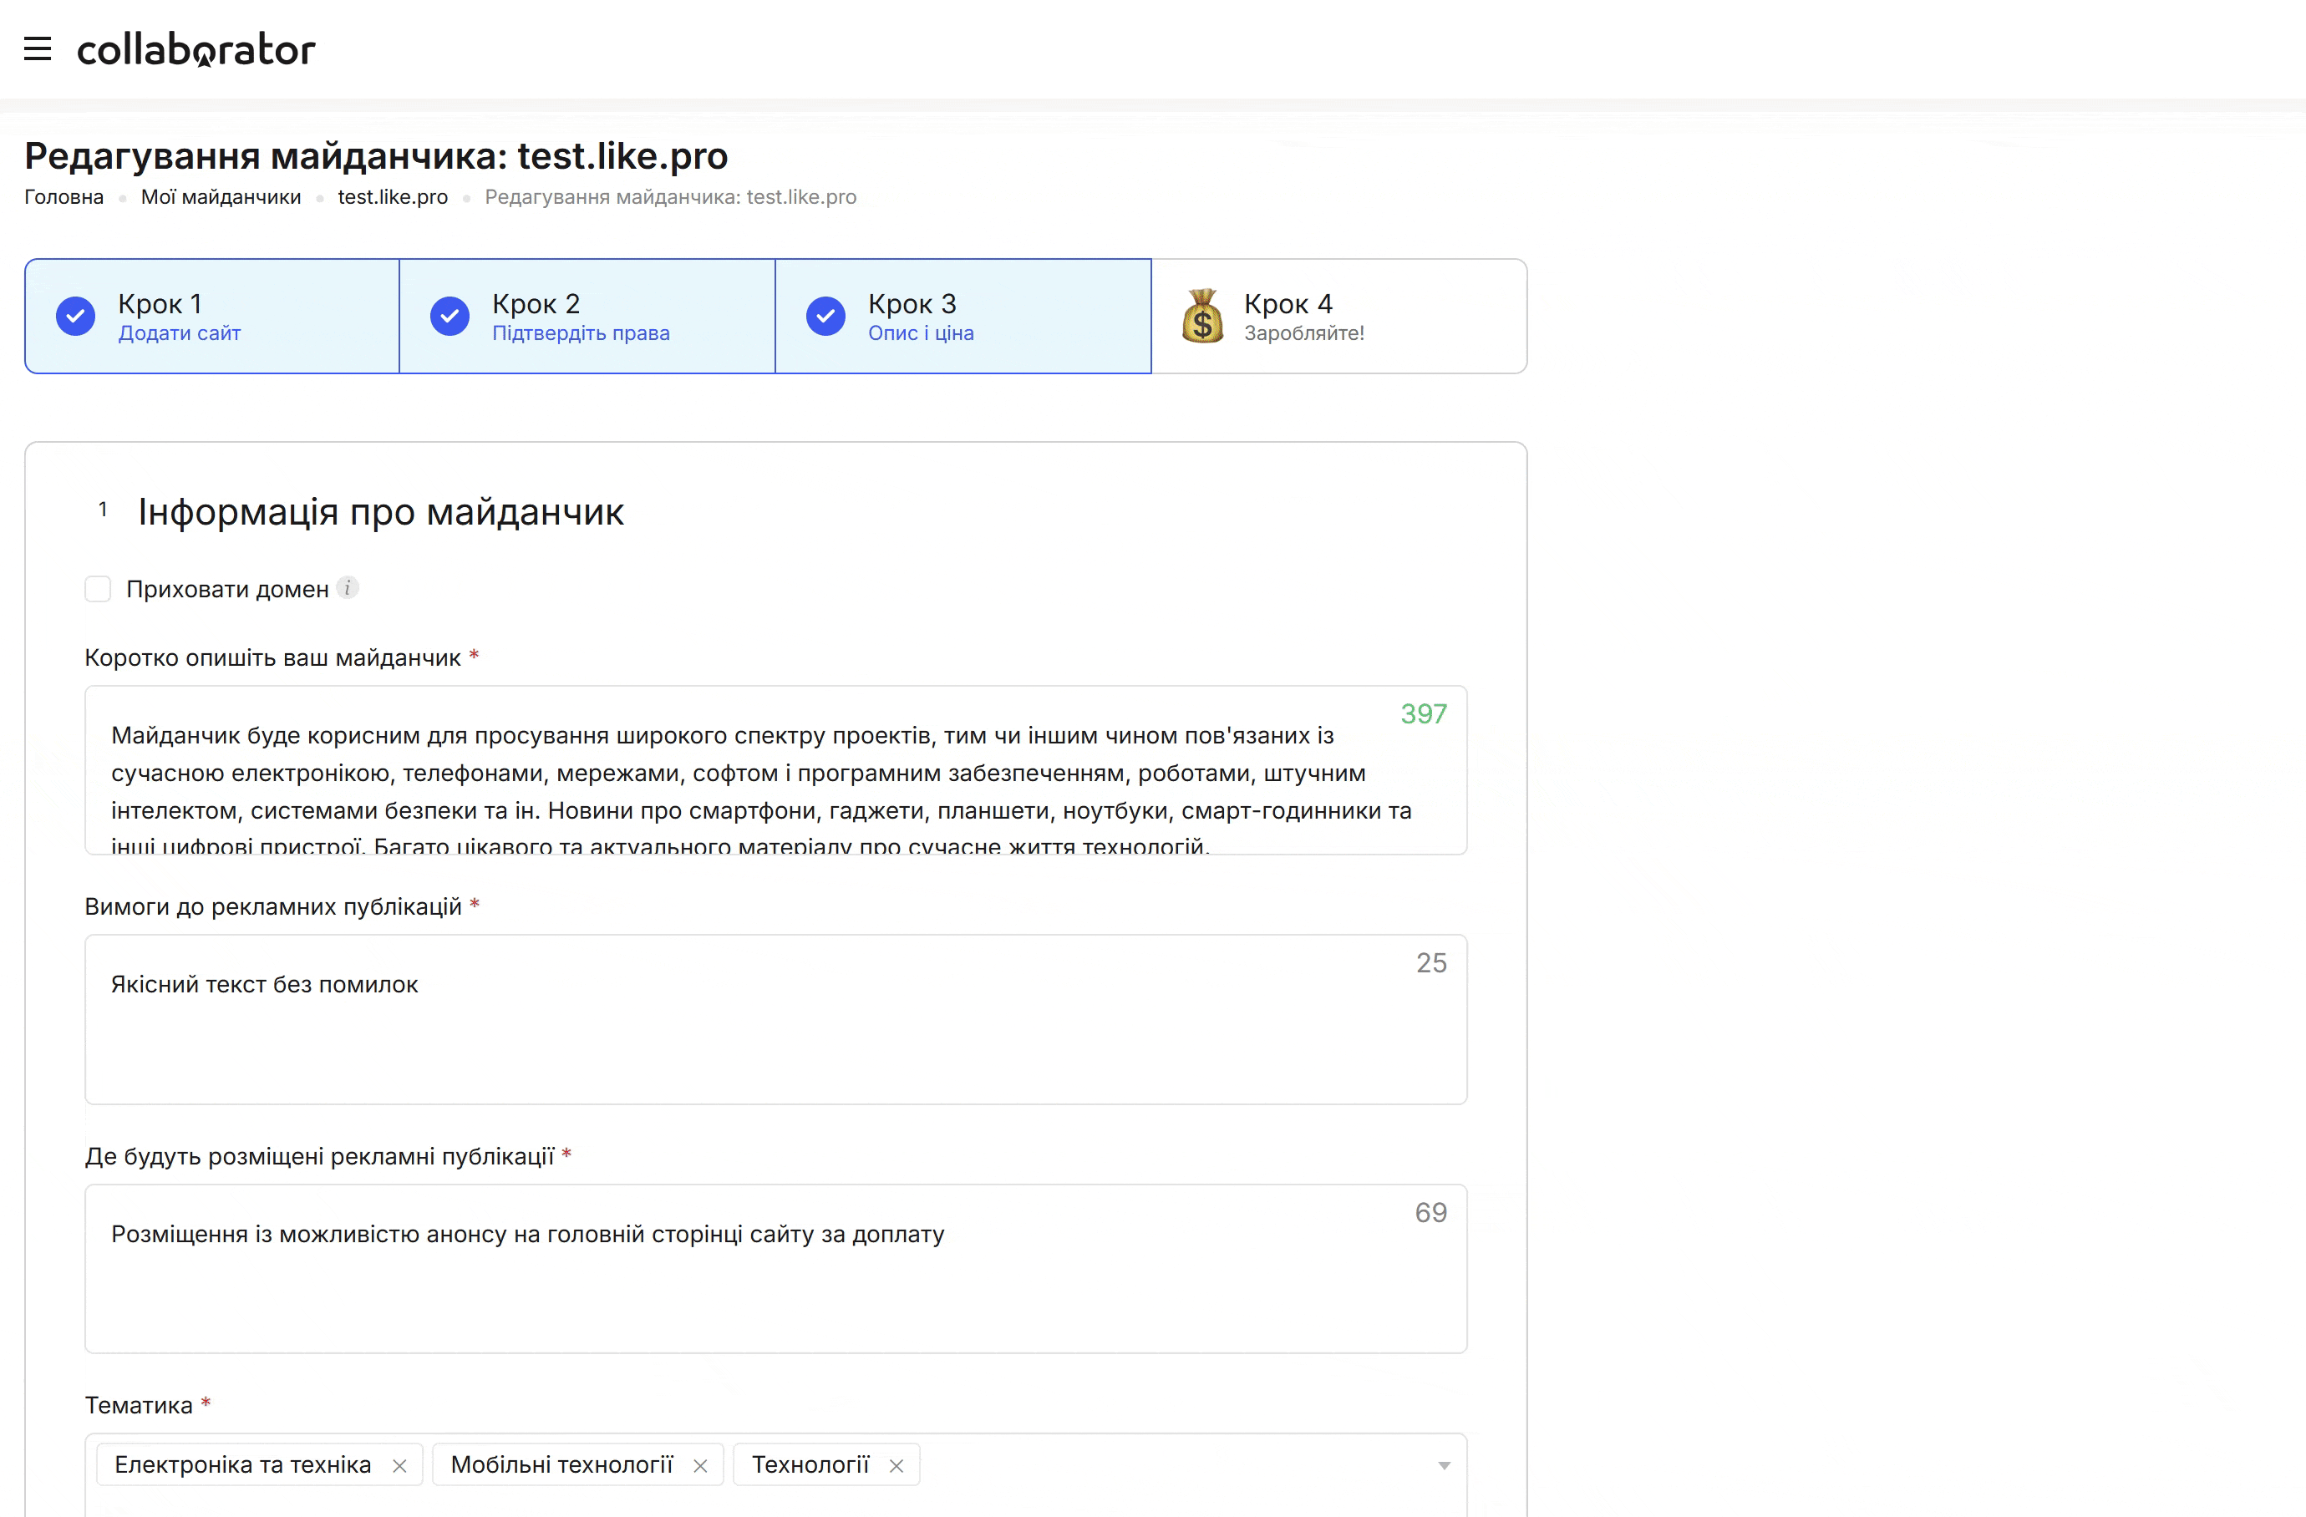
Task: Open the Головна breadcrumb link
Action: (x=64, y=196)
